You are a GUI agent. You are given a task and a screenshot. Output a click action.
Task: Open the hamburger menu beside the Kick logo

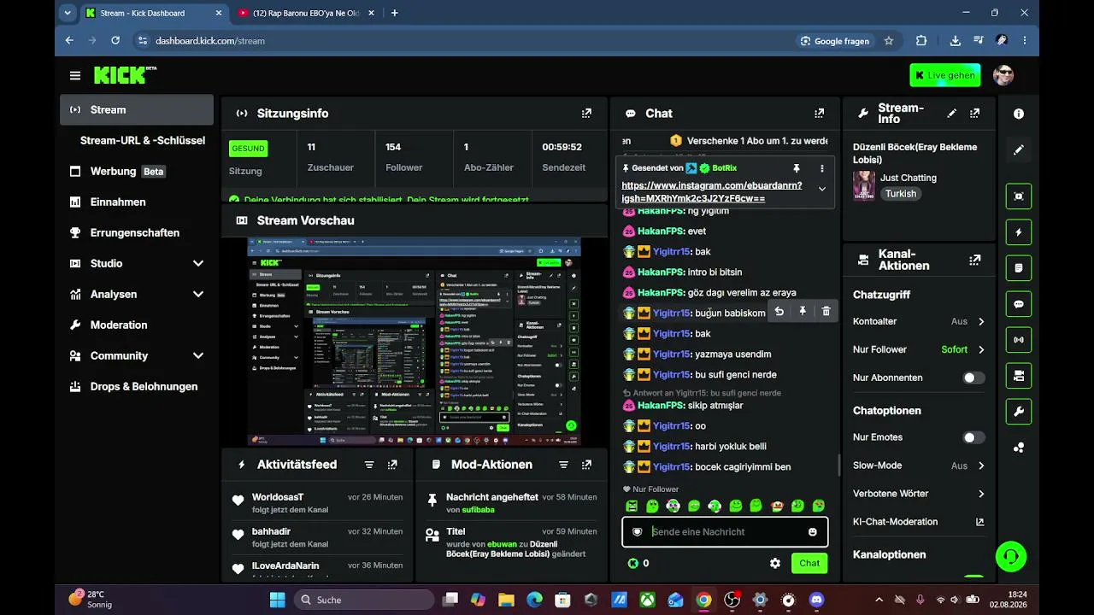[75, 75]
